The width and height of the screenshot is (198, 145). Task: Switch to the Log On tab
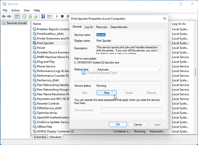pyautogui.click(x=89, y=27)
